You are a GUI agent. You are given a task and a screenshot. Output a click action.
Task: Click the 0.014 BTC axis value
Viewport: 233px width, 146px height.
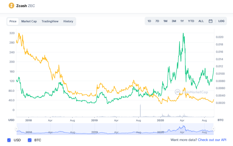pos(220,59)
